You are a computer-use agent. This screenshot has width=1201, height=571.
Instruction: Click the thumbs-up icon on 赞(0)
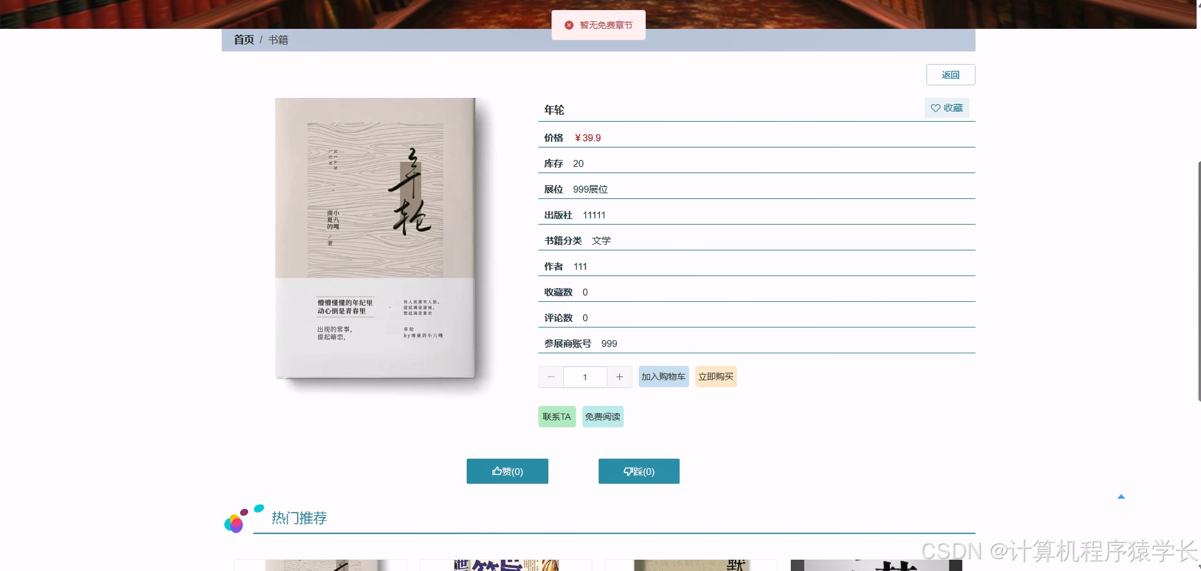(x=497, y=471)
